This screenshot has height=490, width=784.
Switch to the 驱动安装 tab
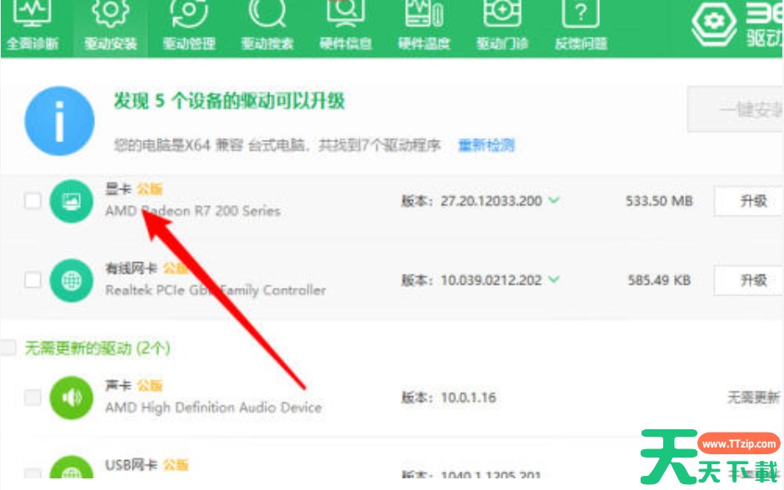coord(110,28)
